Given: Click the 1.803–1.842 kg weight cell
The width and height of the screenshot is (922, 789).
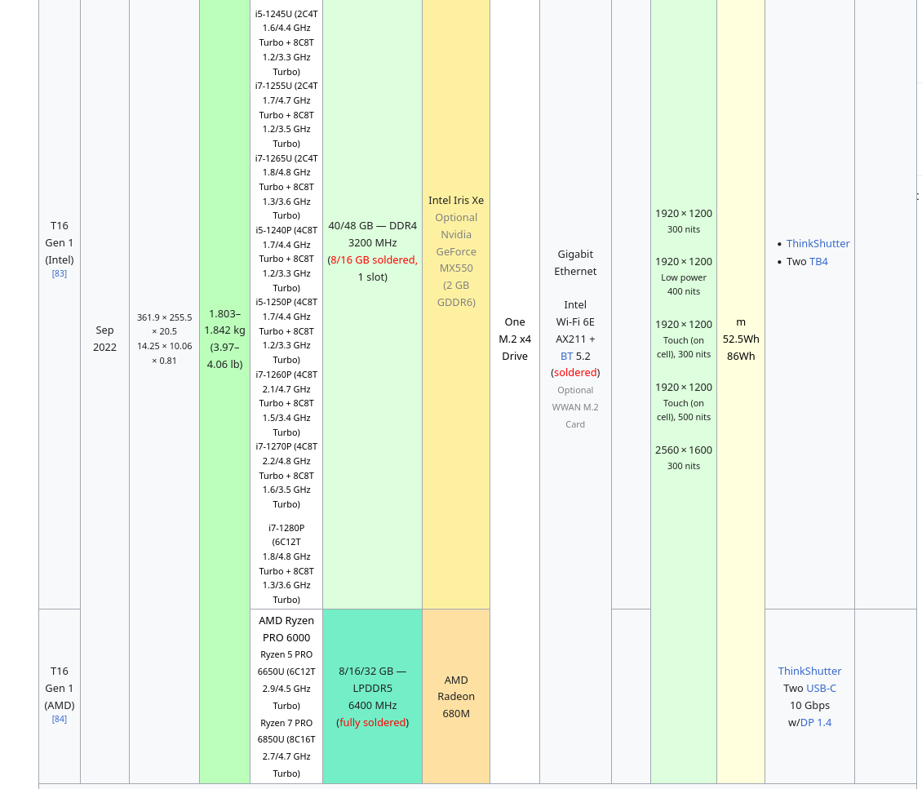Looking at the screenshot, I should 224,339.
